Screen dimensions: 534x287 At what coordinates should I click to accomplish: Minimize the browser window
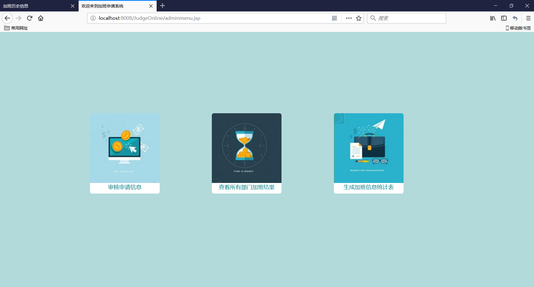pyautogui.click(x=496, y=6)
